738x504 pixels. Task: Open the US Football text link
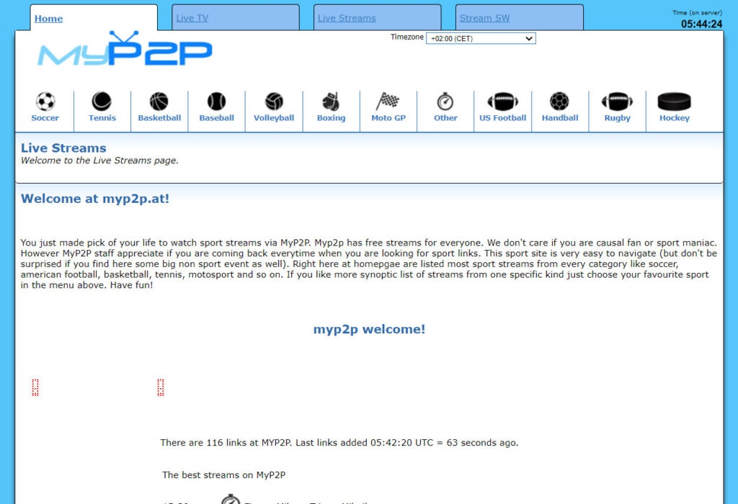(502, 118)
